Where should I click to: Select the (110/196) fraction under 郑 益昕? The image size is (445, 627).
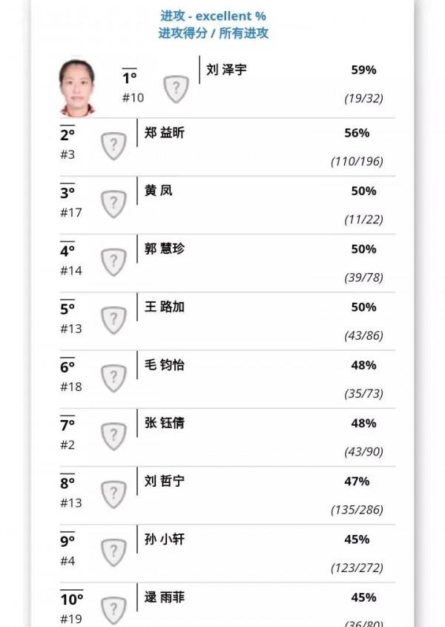pos(360,160)
